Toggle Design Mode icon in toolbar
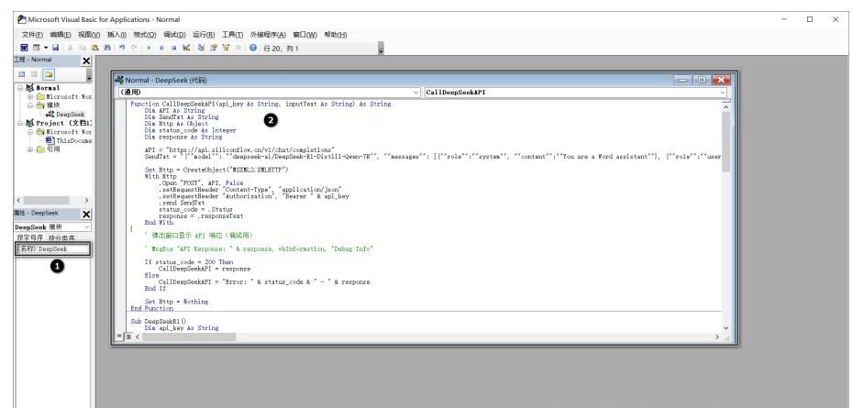Viewport: 864px width, 408px height. pos(186,48)
